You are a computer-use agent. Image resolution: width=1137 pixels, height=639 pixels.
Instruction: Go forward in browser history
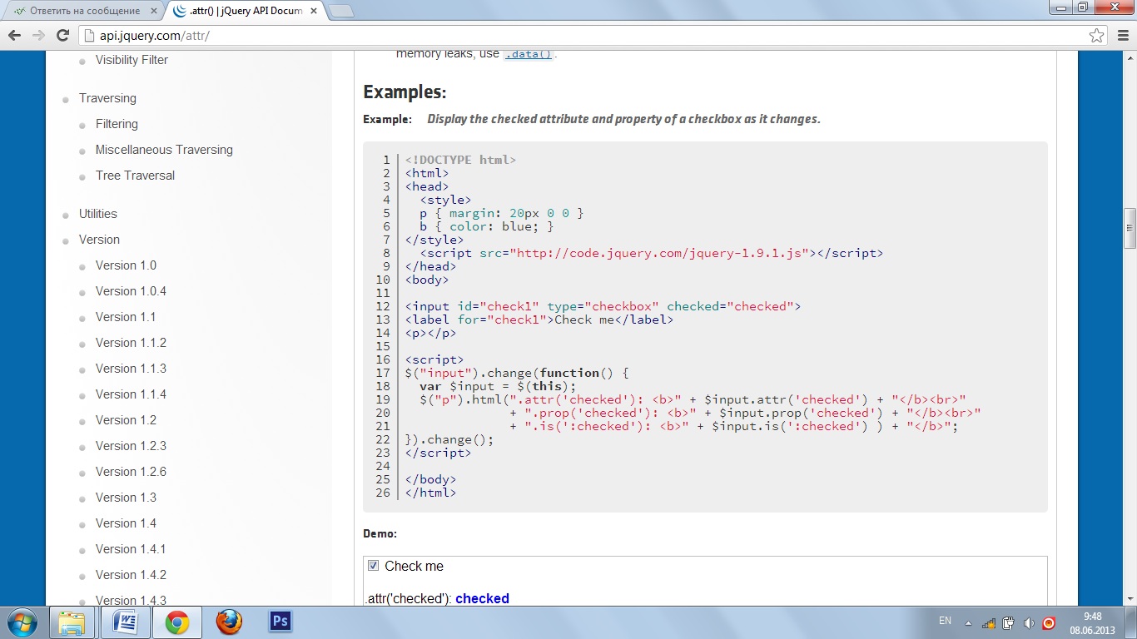38,35
